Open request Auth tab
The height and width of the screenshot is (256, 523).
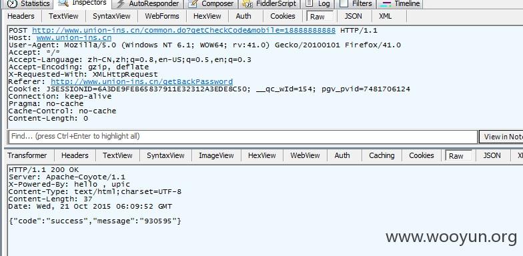click(x=243, y=16)
